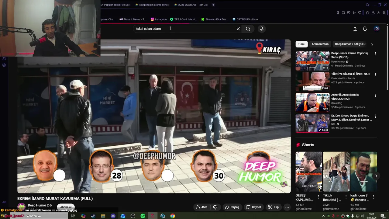Open the kadir core 3 short thumbnail
Viewport: 389px width, 219px height.
tap(363, 172)
